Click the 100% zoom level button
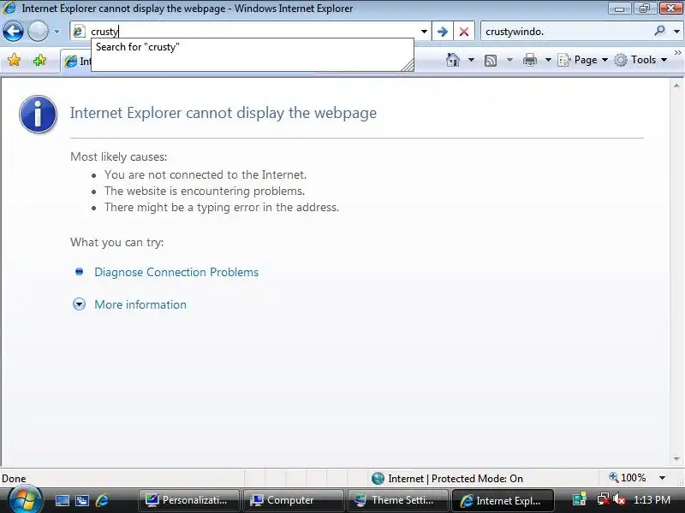The width and height of the screenshot is (685, 513). (627, 478)
